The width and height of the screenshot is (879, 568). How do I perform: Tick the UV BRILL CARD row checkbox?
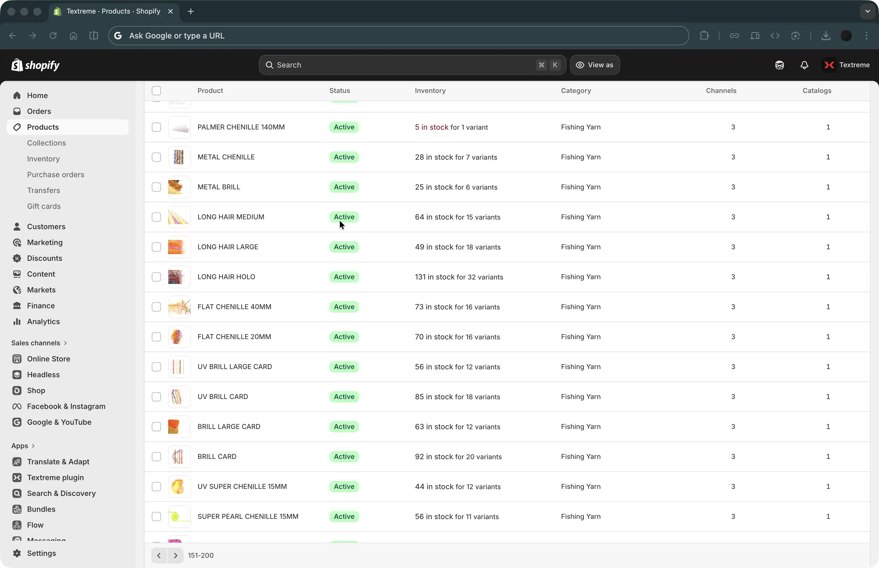[156, 396]
